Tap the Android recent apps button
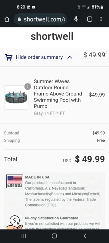109x243 pixels. click(x=24, y=236)
